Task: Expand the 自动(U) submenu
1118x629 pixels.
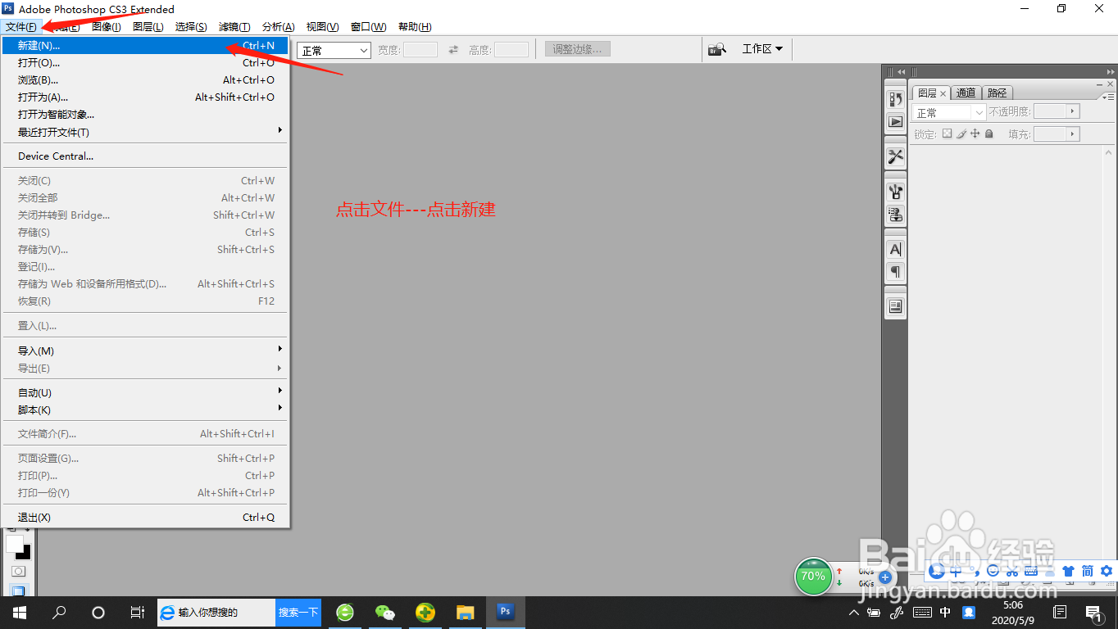Action: (x=146, y=392)
